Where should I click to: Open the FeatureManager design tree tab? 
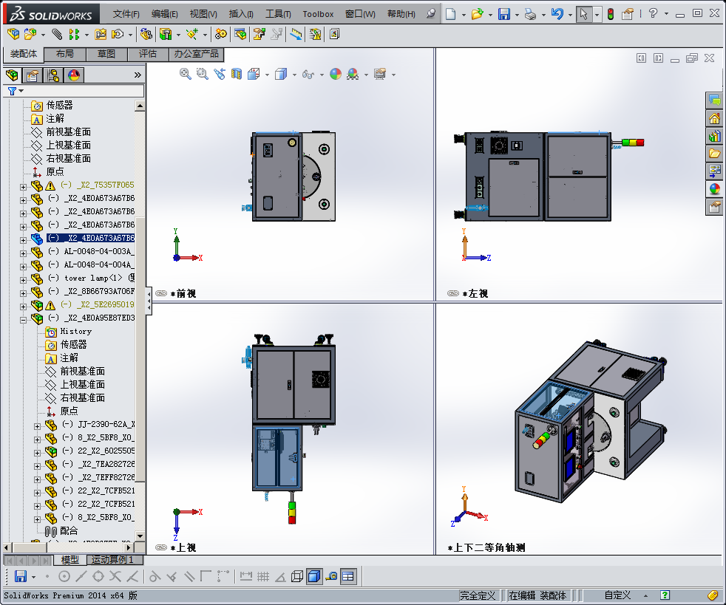click(x=12, y=75)
